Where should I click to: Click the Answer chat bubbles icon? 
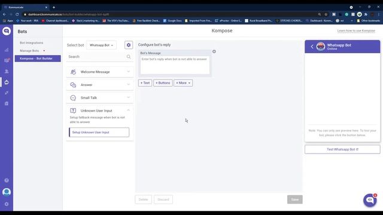point(73,85)
